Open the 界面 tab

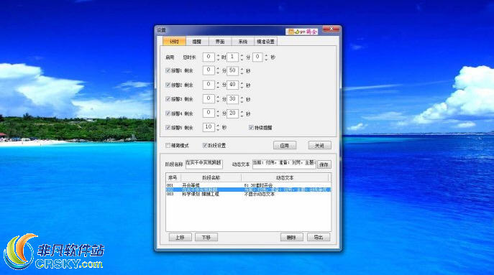coord(220,42)
